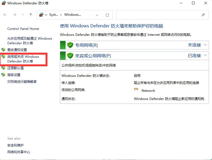This screenshot has width=212, height=160.
Task: Select 还原默认值 in left pane
Action: pos(15,68)
